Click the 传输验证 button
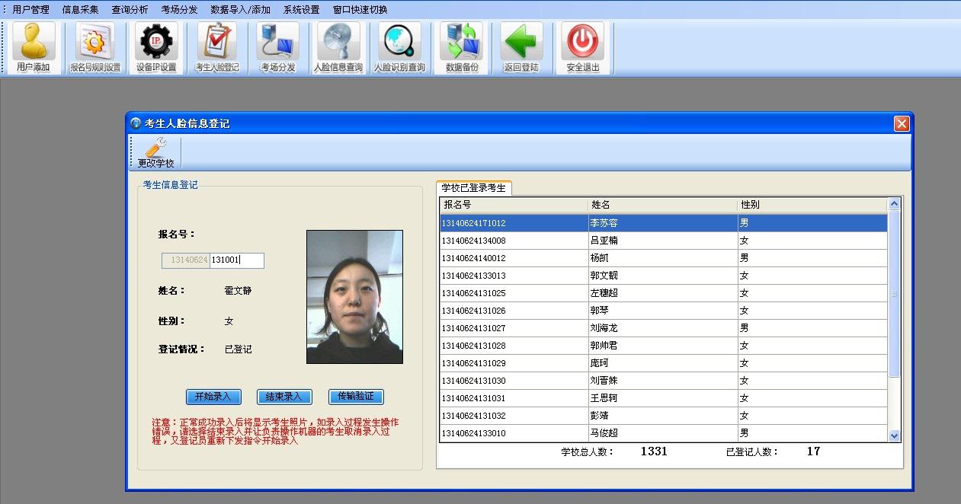Viewport: 961px width, 504px height. [356, 397]
